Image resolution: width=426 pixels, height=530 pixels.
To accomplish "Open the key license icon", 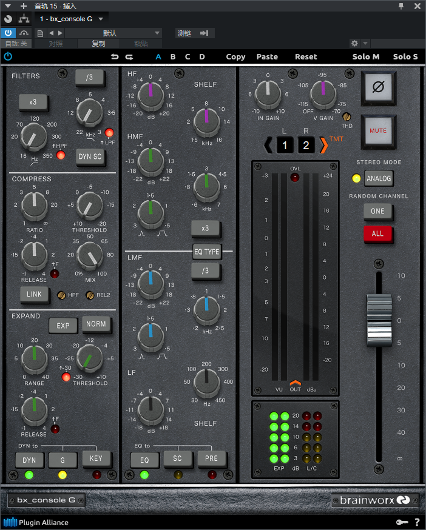I will [402, 523].
